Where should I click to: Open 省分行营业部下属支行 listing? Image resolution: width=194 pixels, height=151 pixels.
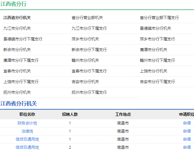[159, 18]
